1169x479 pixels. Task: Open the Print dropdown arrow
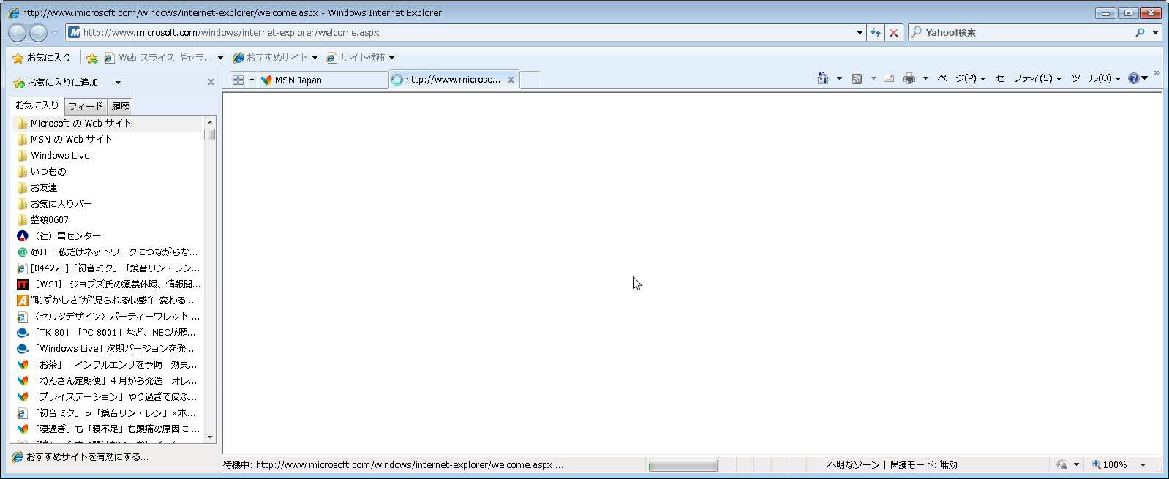[x=925, y=78]
